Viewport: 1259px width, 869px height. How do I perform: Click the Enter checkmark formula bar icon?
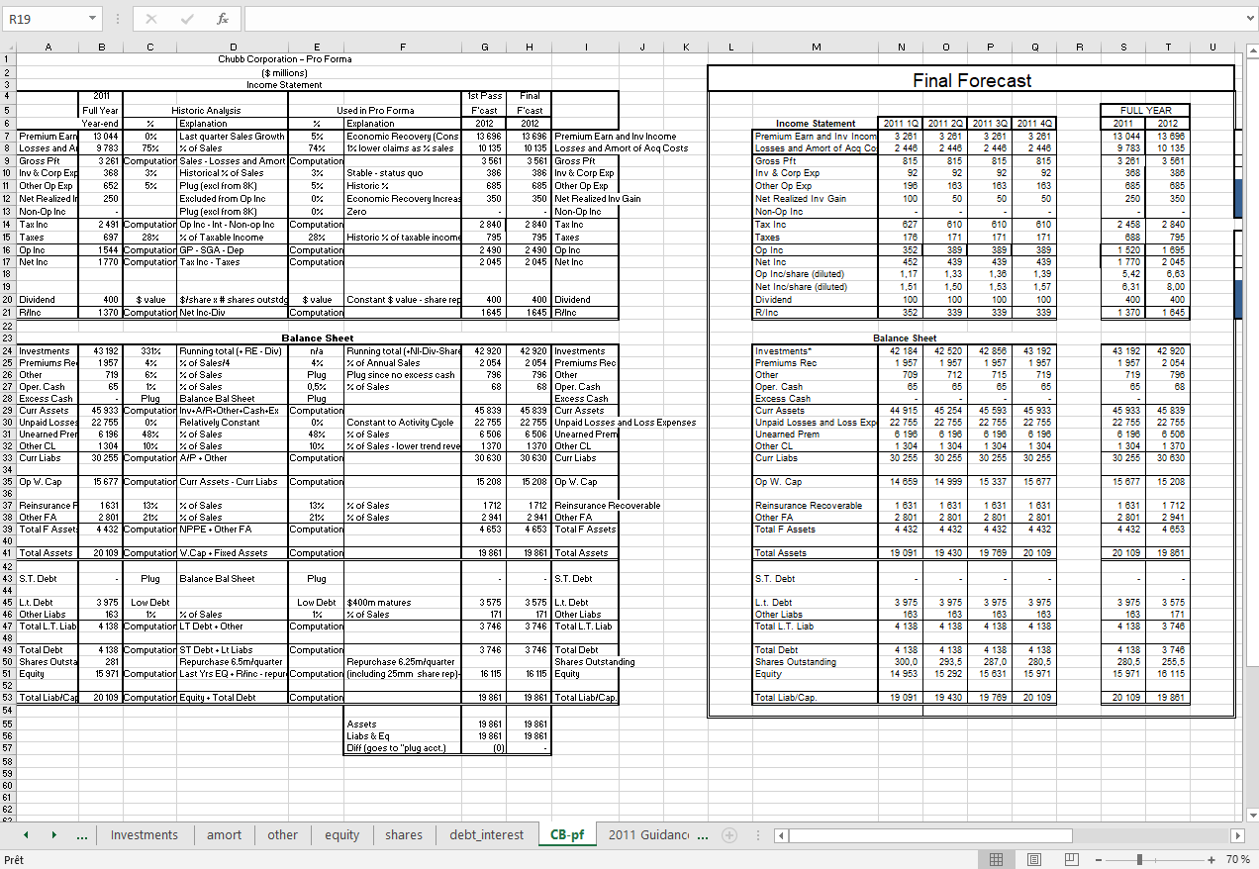185,19
